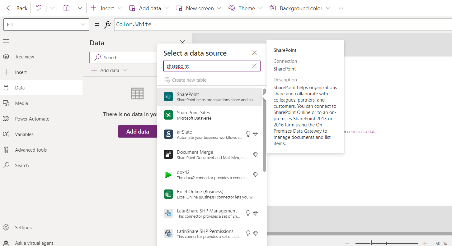Click the data source list scrollbar
The width and height of the screenshot is (452, 246).
click(264, 130)
